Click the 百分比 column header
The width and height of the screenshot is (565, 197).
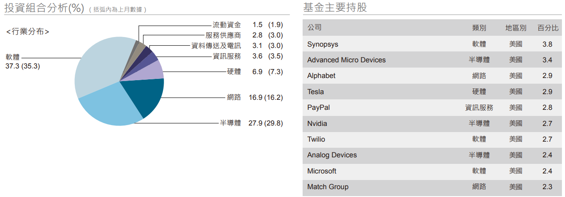point(548,28)
